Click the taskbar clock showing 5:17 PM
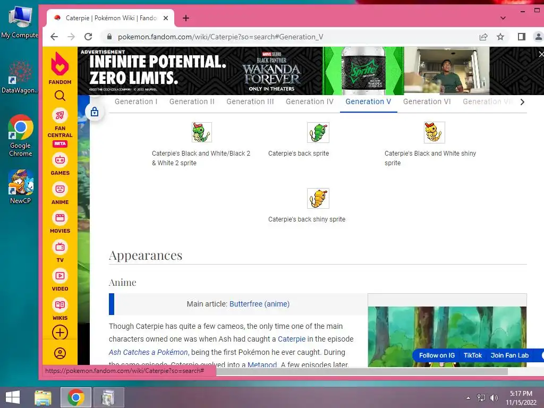This screenshot has width=544, height=408. point(521,398)
